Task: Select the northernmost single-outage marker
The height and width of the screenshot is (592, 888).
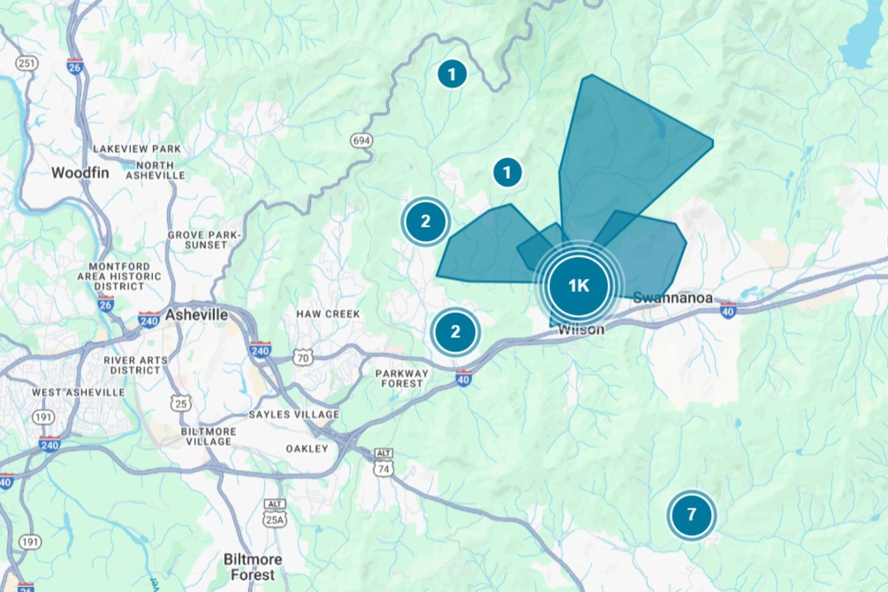Action: coord(451,74)
